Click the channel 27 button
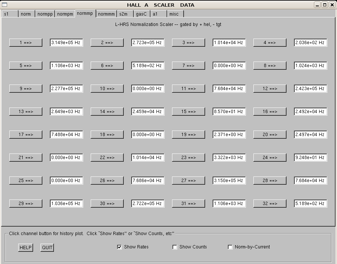Viewport: 337px width, 264px height. pos(188,180)
